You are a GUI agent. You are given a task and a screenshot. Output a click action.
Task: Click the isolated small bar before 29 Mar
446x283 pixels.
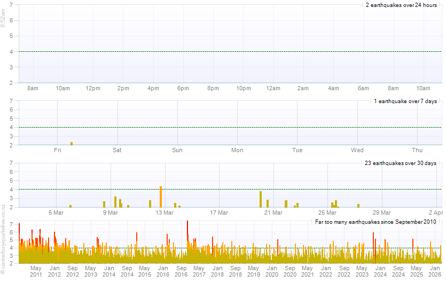coord(358,205)
